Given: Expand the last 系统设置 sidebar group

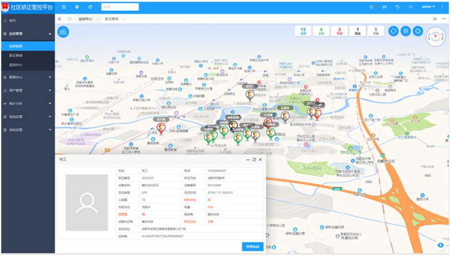Looking at the screenshot, I should pyautogui.click(x=28, y=130).
